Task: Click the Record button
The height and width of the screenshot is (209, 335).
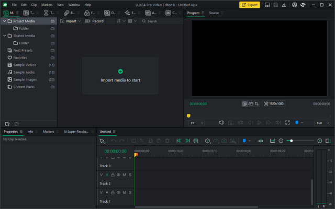Action: [x=94, y=21]
